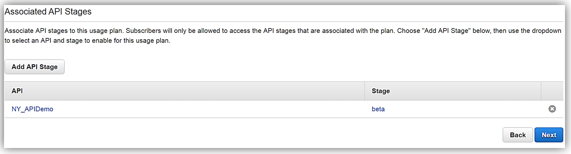Remove the NY_APIDemo beta stage row
This screenshot has height=154, width=571.
552,109
